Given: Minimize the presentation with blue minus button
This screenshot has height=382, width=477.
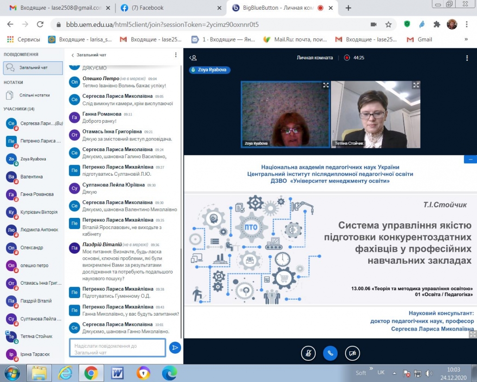Looking at the screenshot, I should [471, 159].
